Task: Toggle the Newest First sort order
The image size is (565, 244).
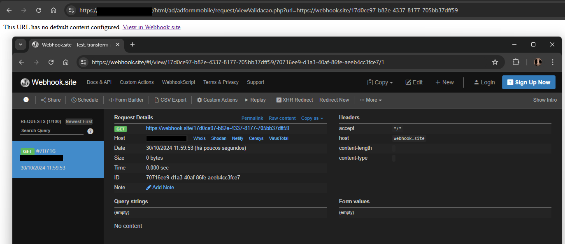Action: tap(79, 121)
